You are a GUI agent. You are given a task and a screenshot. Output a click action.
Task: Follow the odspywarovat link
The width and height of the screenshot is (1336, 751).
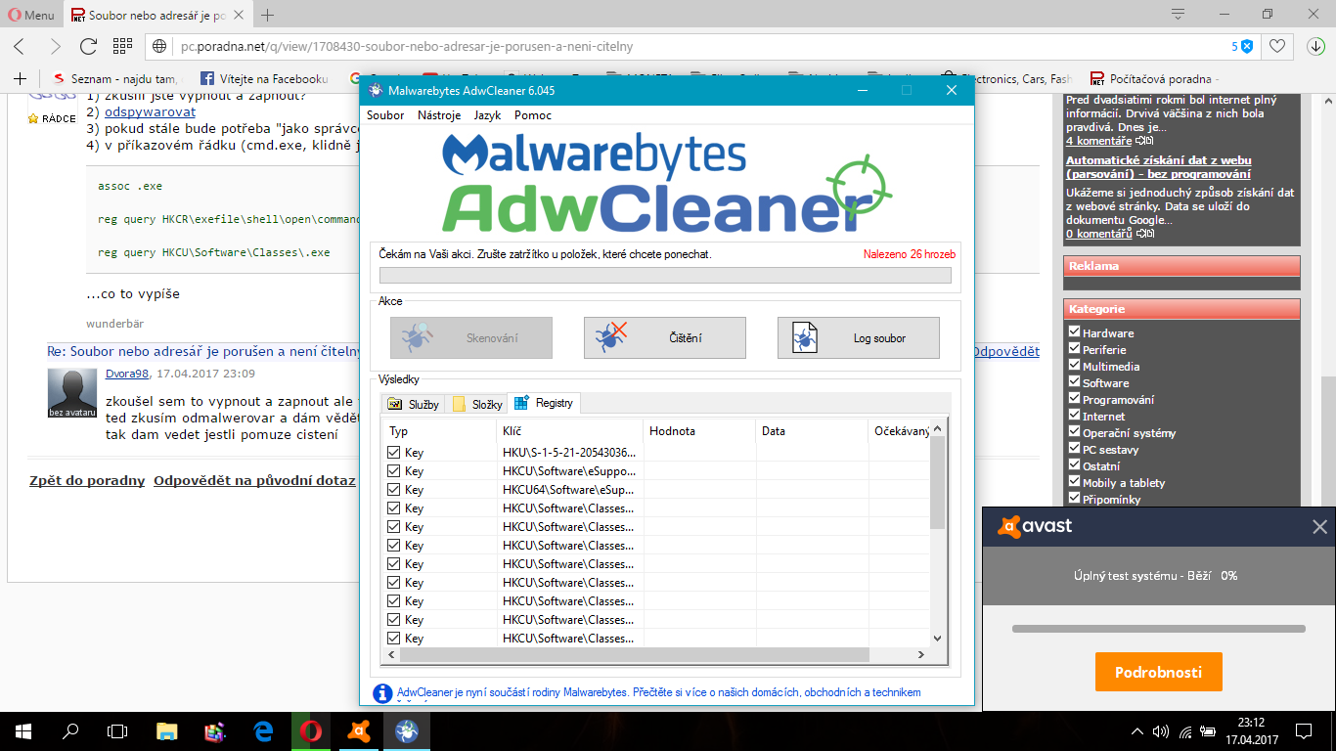(x=150, y=111)
